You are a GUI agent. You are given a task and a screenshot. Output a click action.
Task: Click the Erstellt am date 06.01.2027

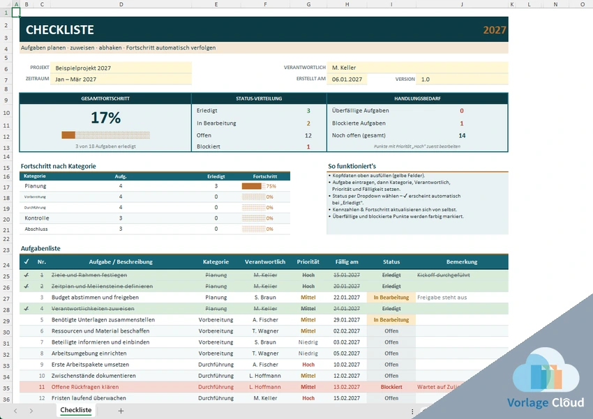tap(347, 79)
